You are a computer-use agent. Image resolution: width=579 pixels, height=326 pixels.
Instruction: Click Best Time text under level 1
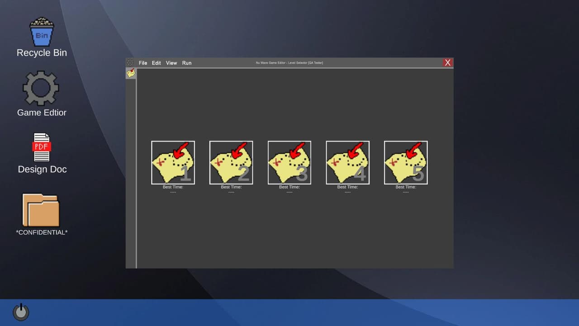pyautogui.click(x=173, y=187)
